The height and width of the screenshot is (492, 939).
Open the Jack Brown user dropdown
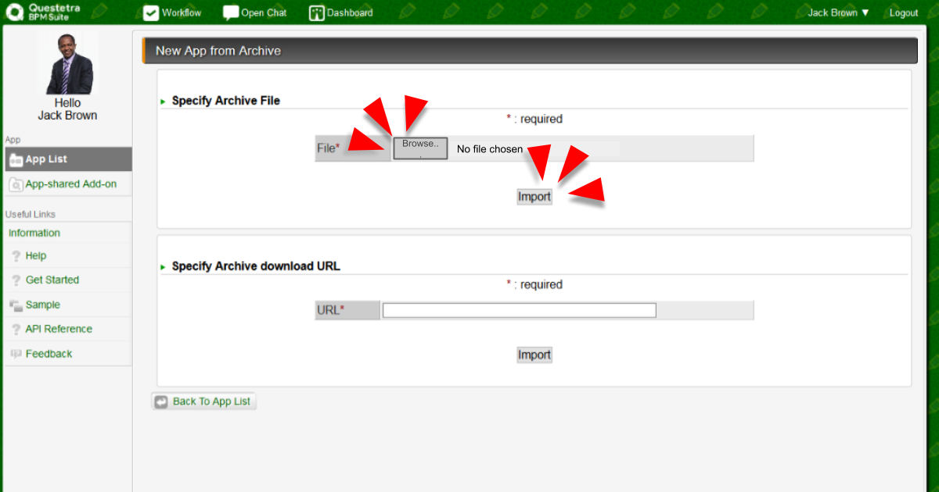coord(838,13)
